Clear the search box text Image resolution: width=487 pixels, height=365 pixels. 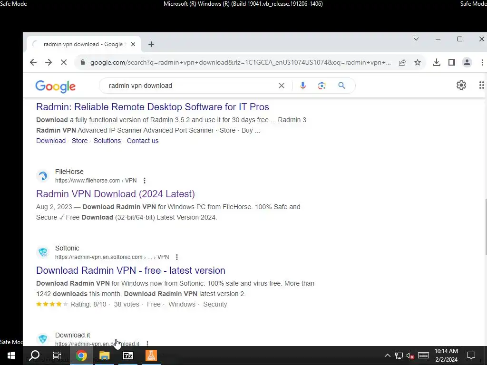pos(282,86)
